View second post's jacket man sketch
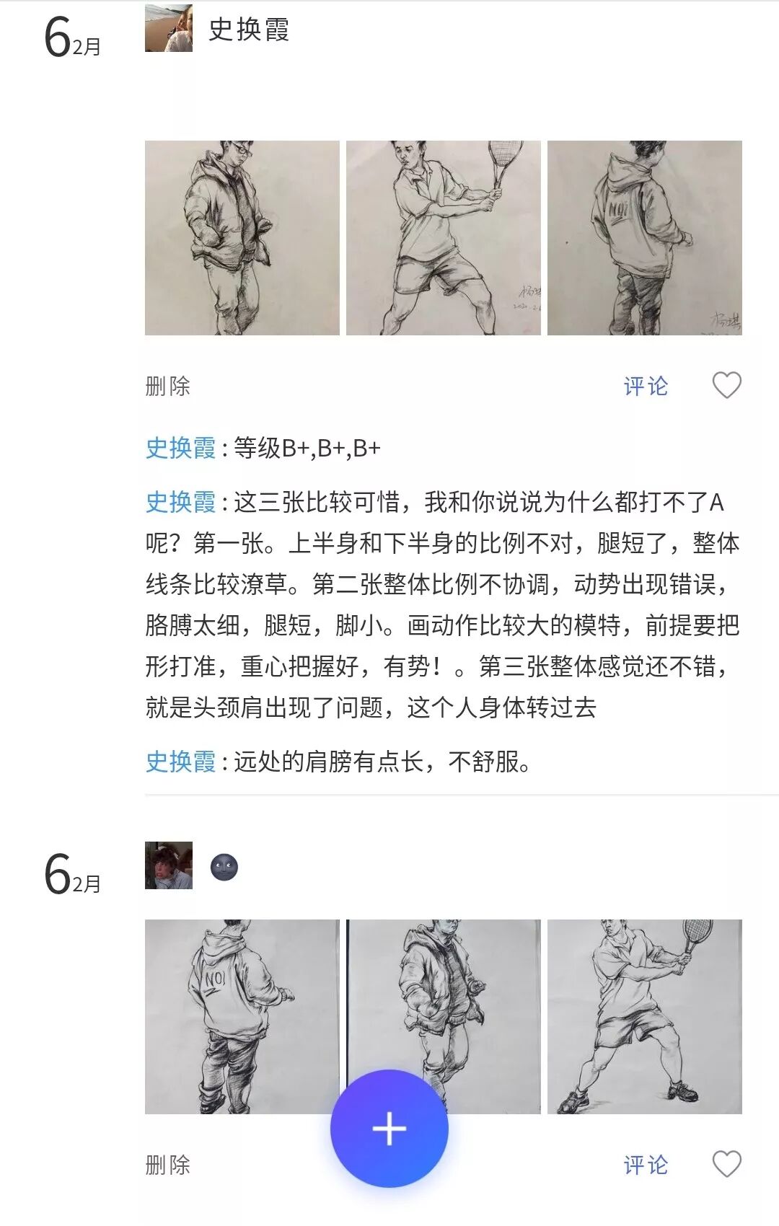This screenshot has height=1226, width=779. (x=444, y=1017)
